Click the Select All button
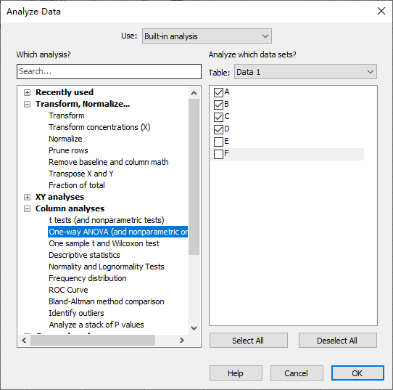The height and width of the screenshot is (390, 393). tap(249, 341)
